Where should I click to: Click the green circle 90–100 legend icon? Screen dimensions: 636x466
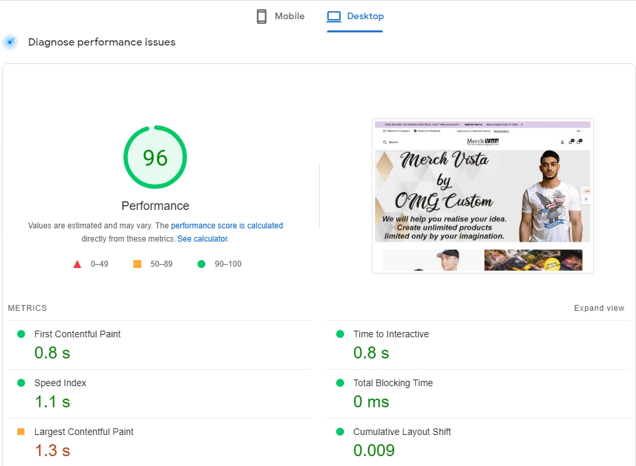[x=201, y=264]
